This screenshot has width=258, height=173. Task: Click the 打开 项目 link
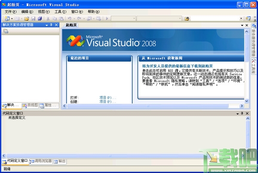coord(107,98)
